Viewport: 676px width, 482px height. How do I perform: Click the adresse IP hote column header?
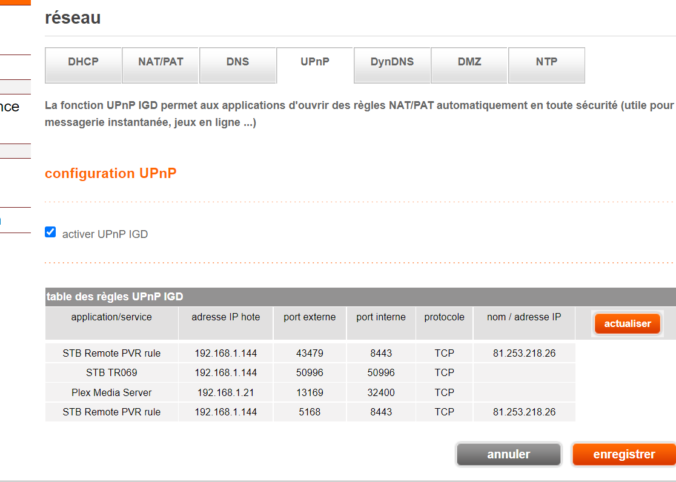tap(225, 317)
